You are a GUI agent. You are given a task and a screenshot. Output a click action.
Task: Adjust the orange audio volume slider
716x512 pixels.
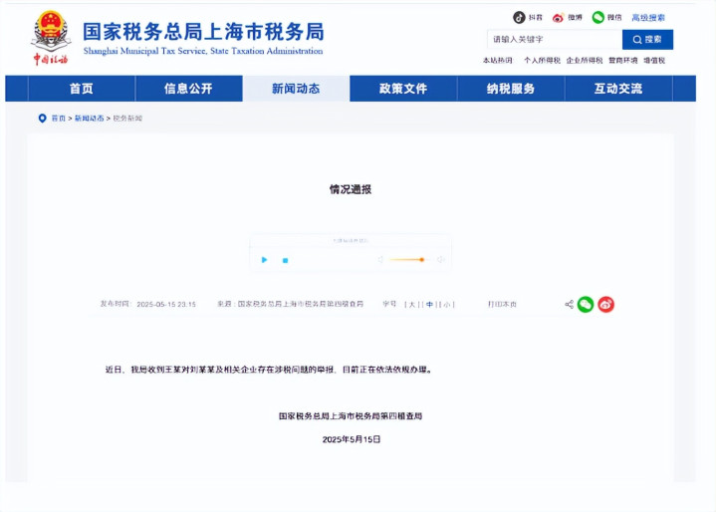pyautogui.click(x=407, y=259)
